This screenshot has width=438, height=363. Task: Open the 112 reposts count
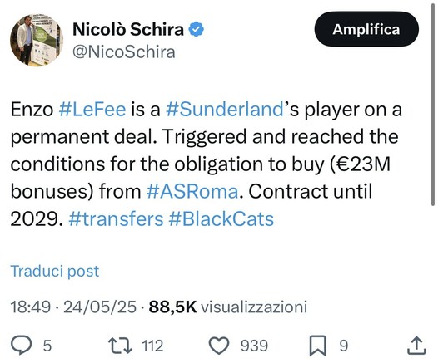coord(152,346)
